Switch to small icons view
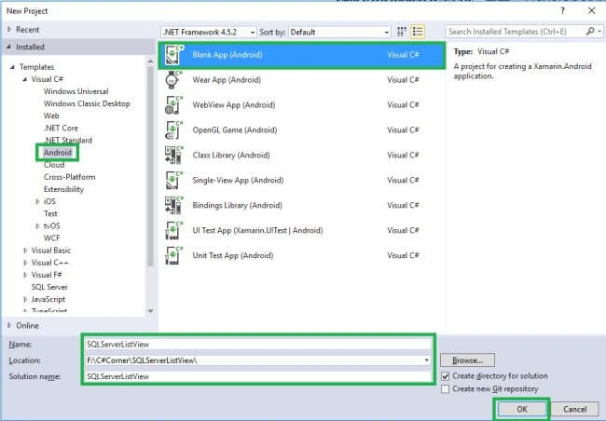 [x=402, y=32]
